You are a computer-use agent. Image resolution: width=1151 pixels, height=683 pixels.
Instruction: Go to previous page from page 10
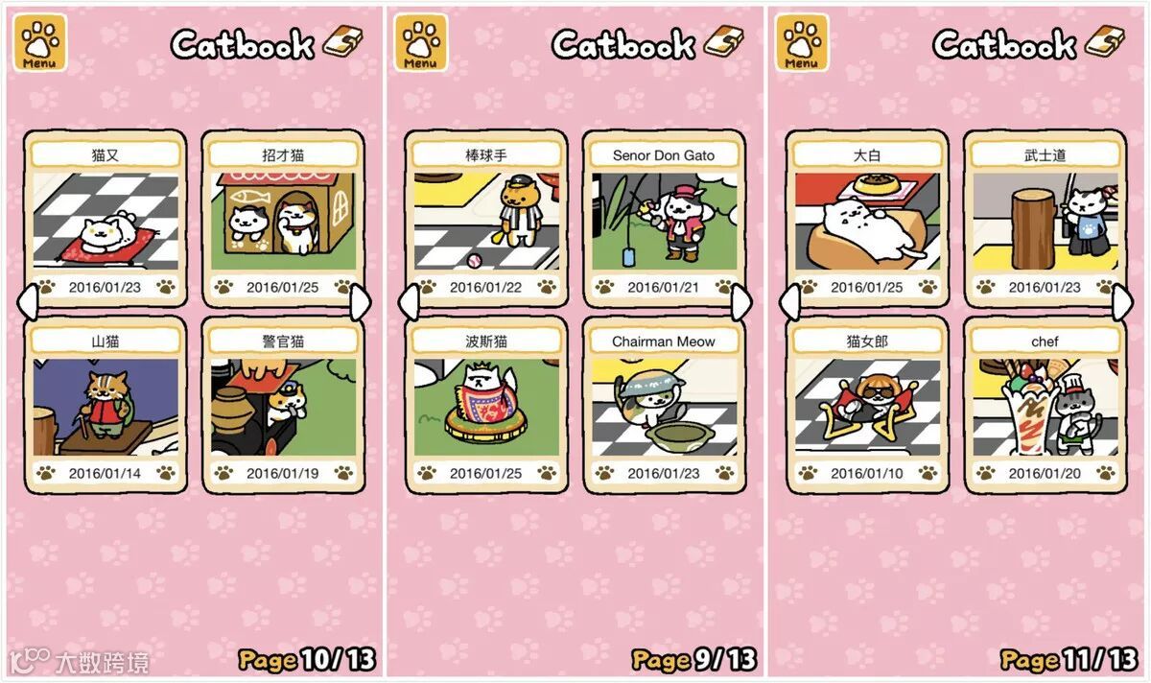click(27, 303)
